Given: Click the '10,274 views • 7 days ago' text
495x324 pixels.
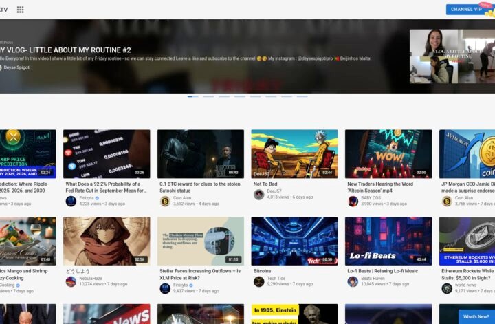Looking at the screenshot, I should pos(104,284).
